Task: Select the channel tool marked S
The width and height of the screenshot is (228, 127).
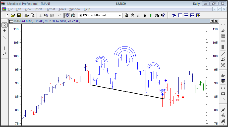Action: pos(223,121)
